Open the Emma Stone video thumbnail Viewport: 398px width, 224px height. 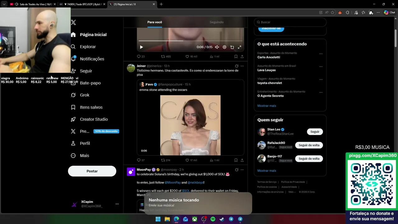(x=190, y=125)
